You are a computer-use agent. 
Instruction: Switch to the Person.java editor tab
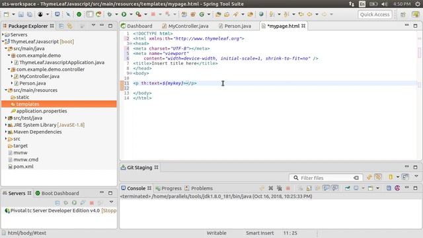point(235,26)
